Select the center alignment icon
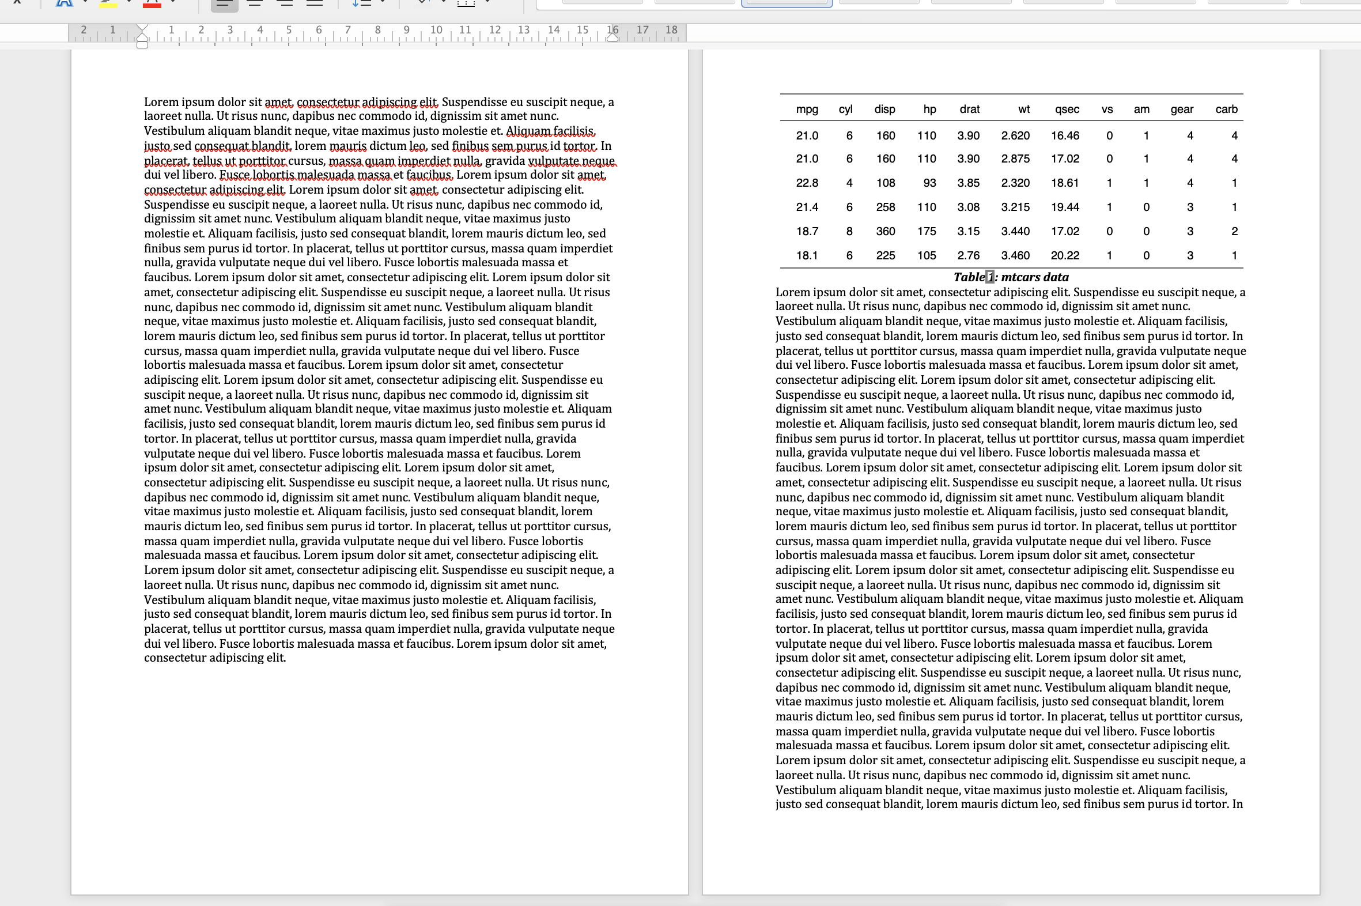 254,3
